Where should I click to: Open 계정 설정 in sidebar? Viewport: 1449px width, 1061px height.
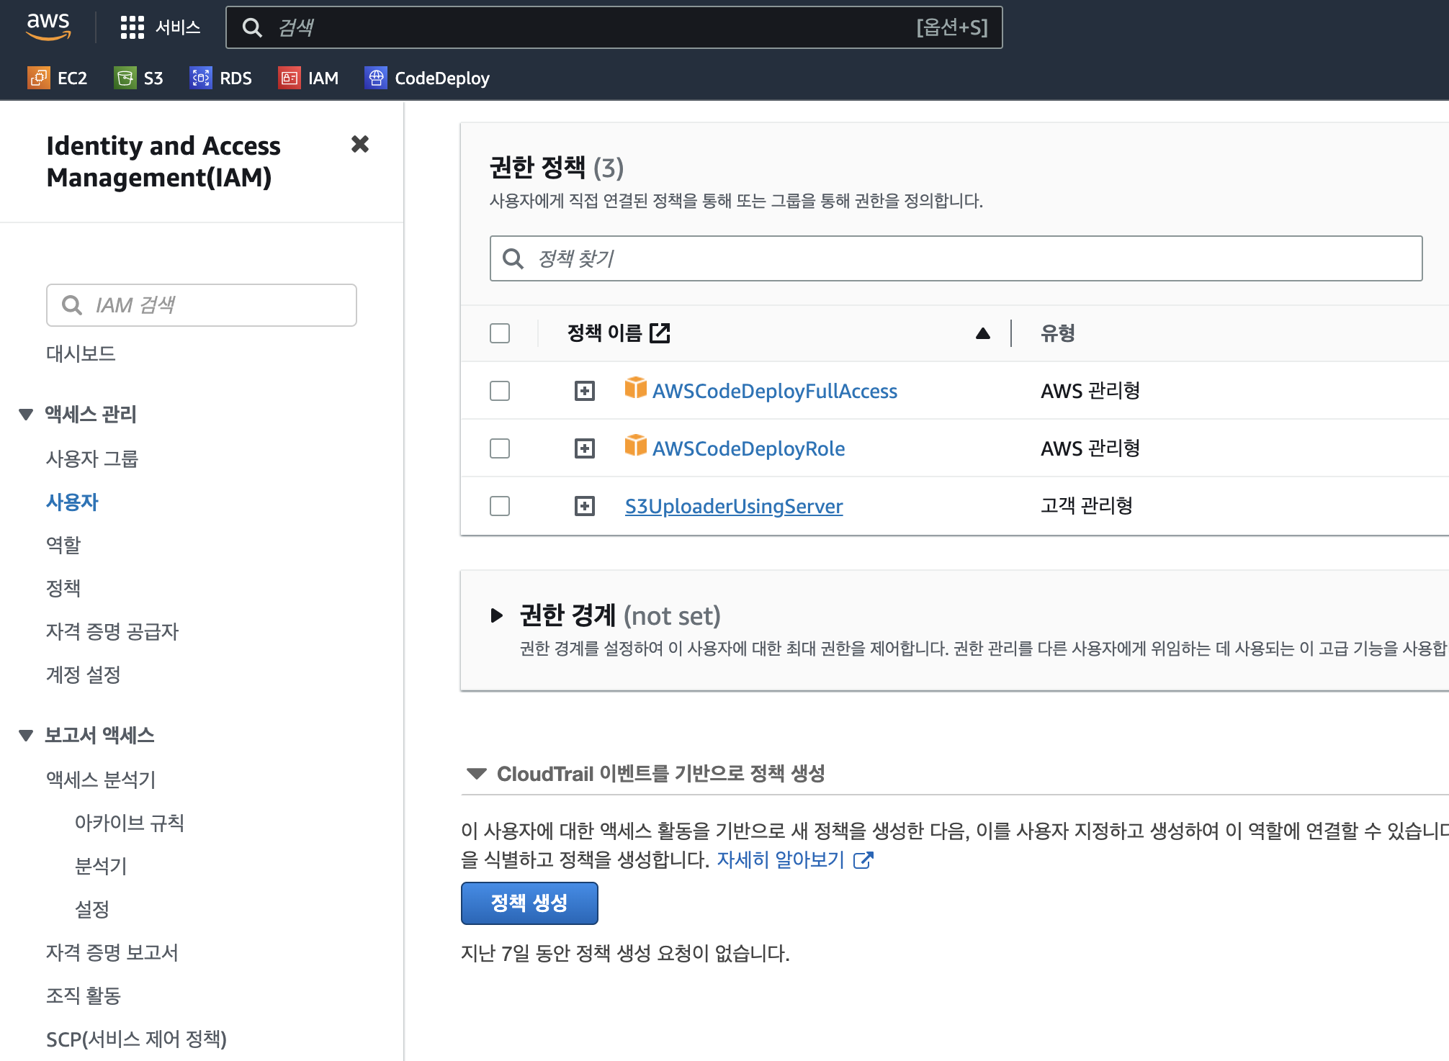click(84, 674)
